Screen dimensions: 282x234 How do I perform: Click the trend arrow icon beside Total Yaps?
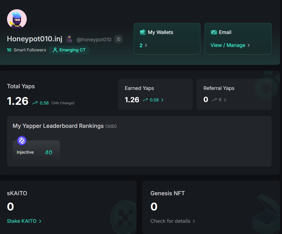click(35, 103)
